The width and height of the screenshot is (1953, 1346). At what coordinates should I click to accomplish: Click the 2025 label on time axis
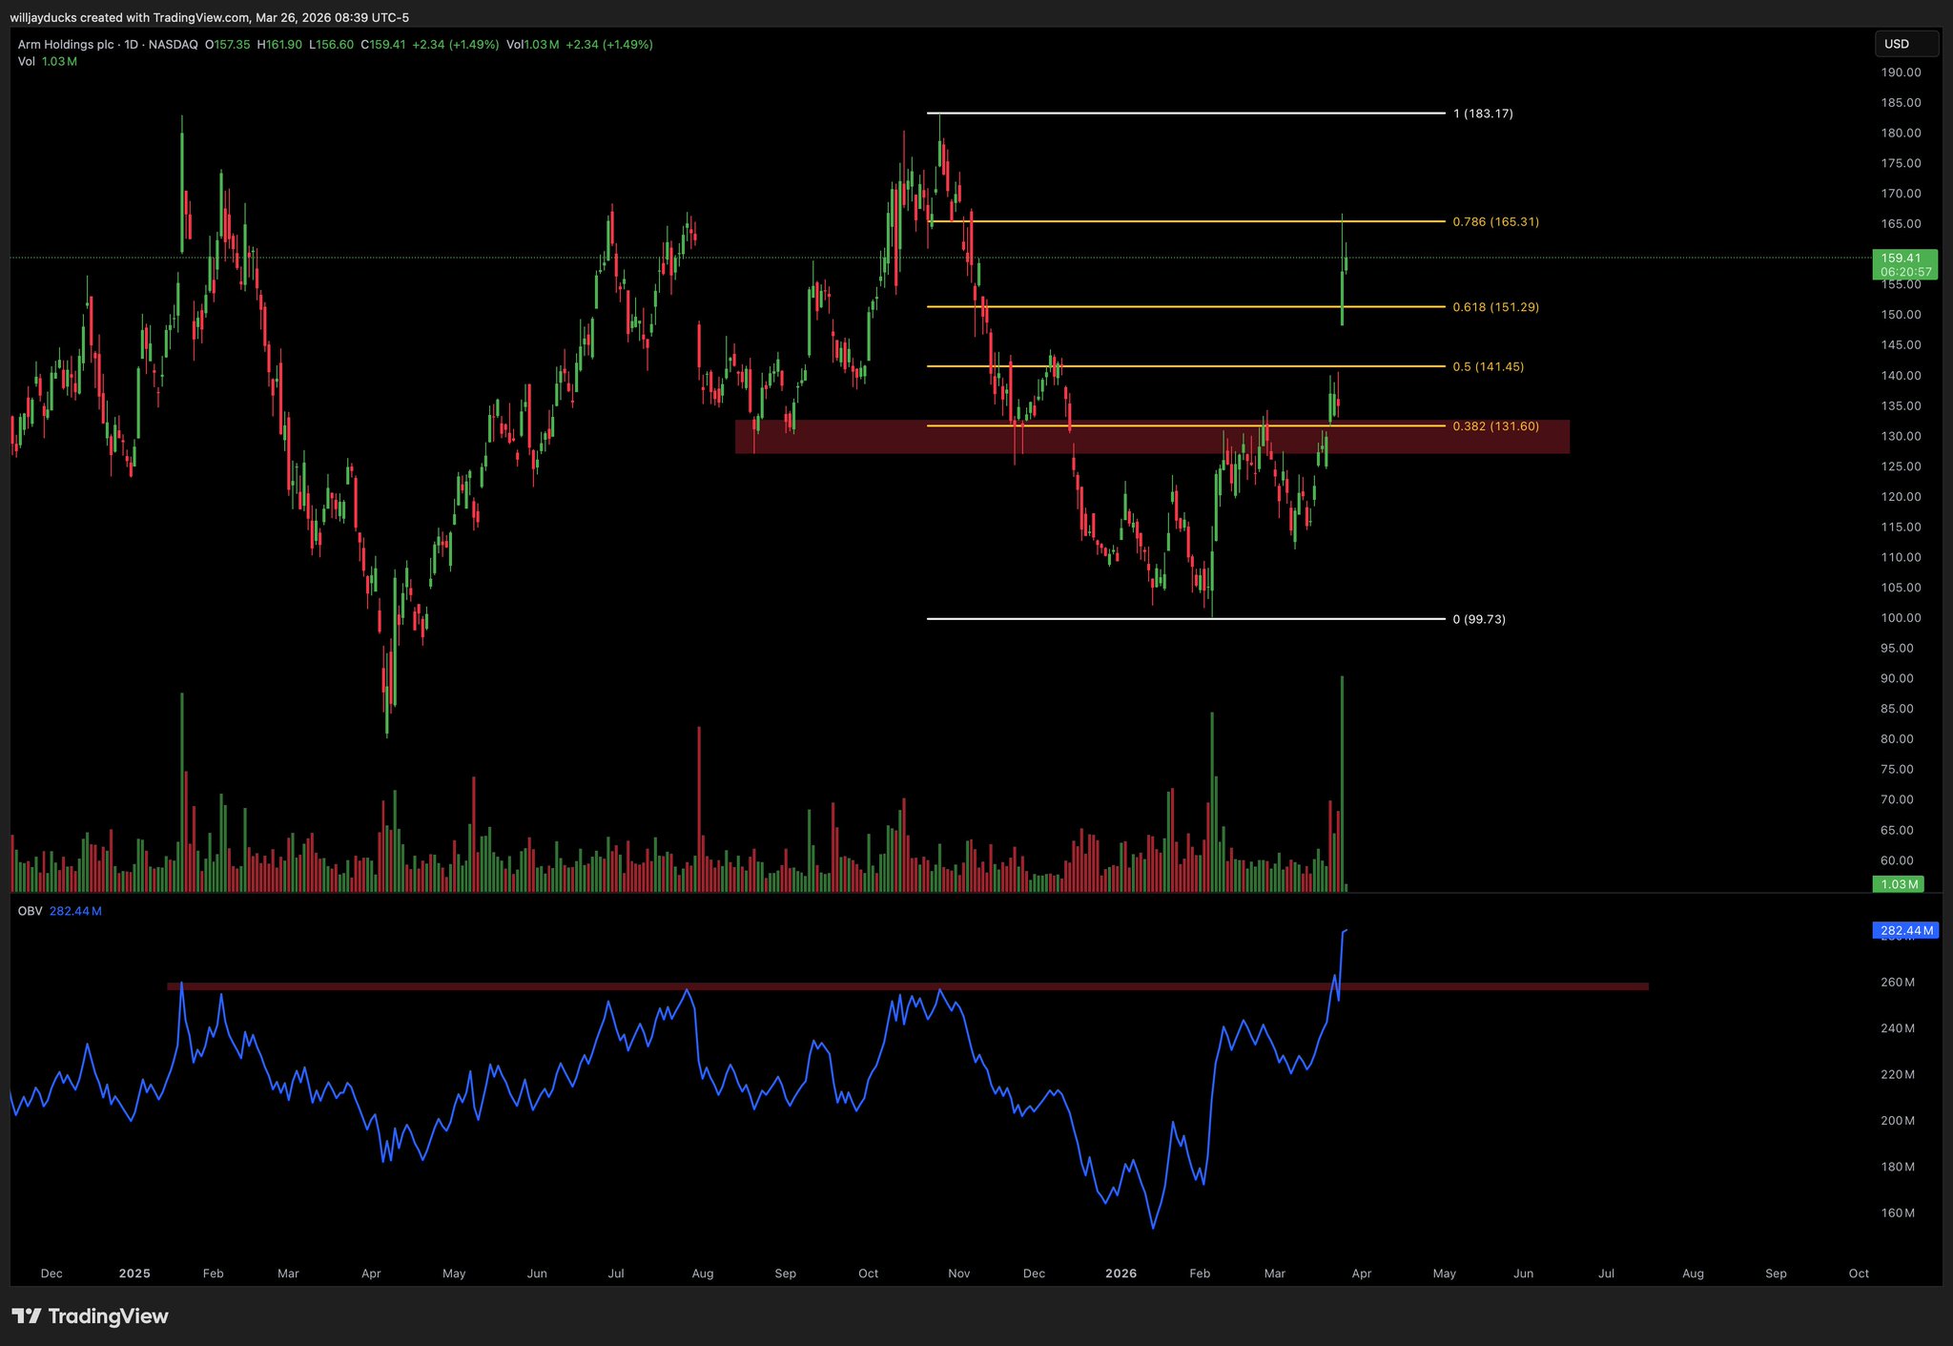[134, 1274]
